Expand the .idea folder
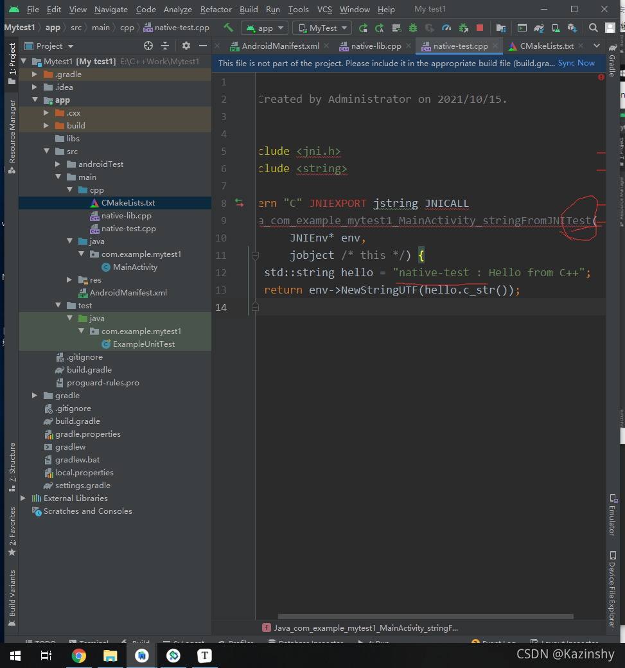 click(x=35, y=87)
